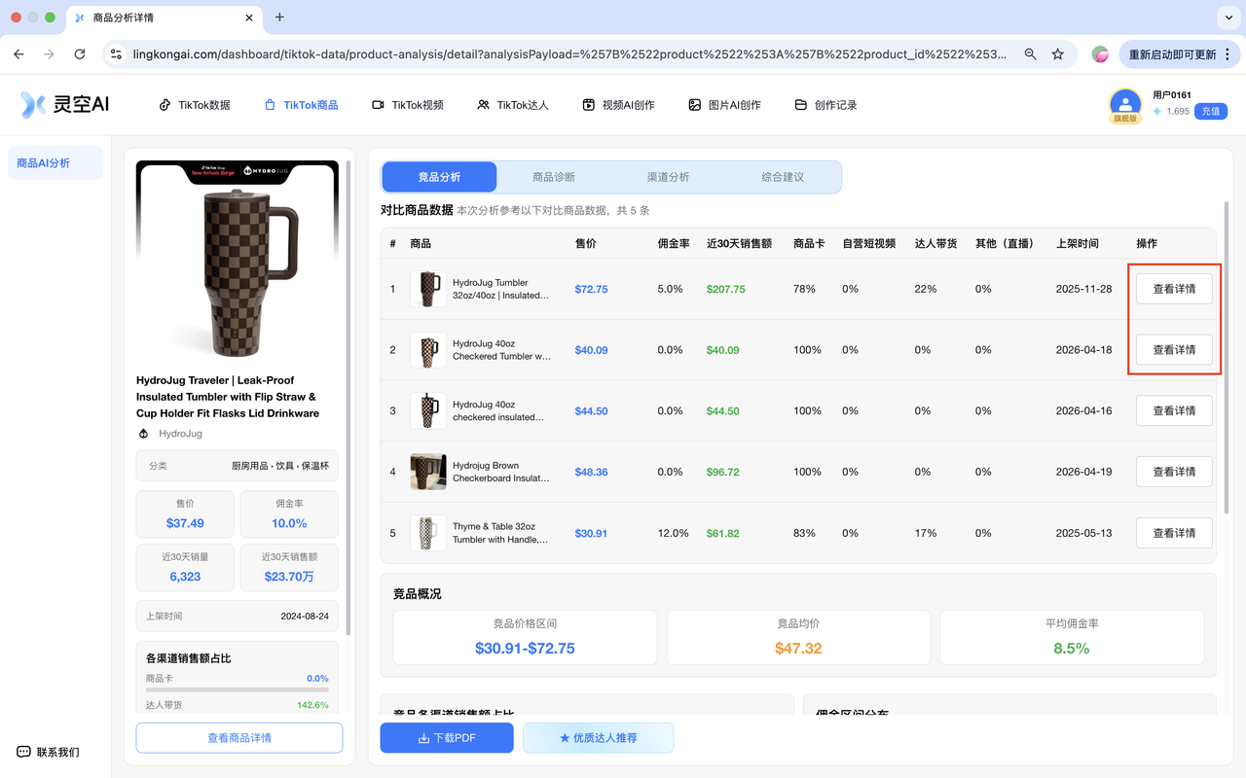Viewport: 1246px width, 778px height.
Task: Open TikTok达人 in the top navigation
Action: point(513,105)
